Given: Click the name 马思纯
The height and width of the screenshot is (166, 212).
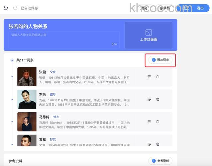Looking at the screenshot, I should 44,117.
